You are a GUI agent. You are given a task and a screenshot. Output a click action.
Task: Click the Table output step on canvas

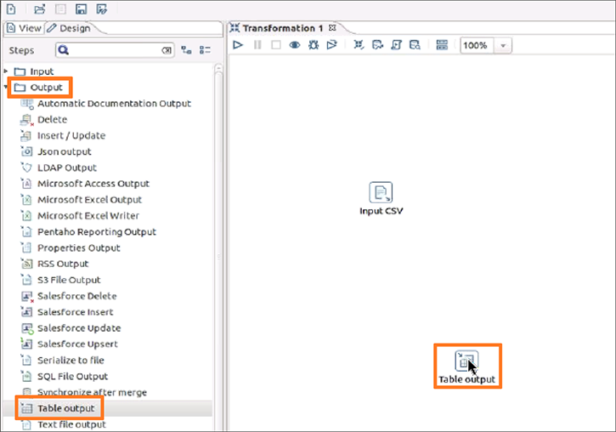click(466, 361)
